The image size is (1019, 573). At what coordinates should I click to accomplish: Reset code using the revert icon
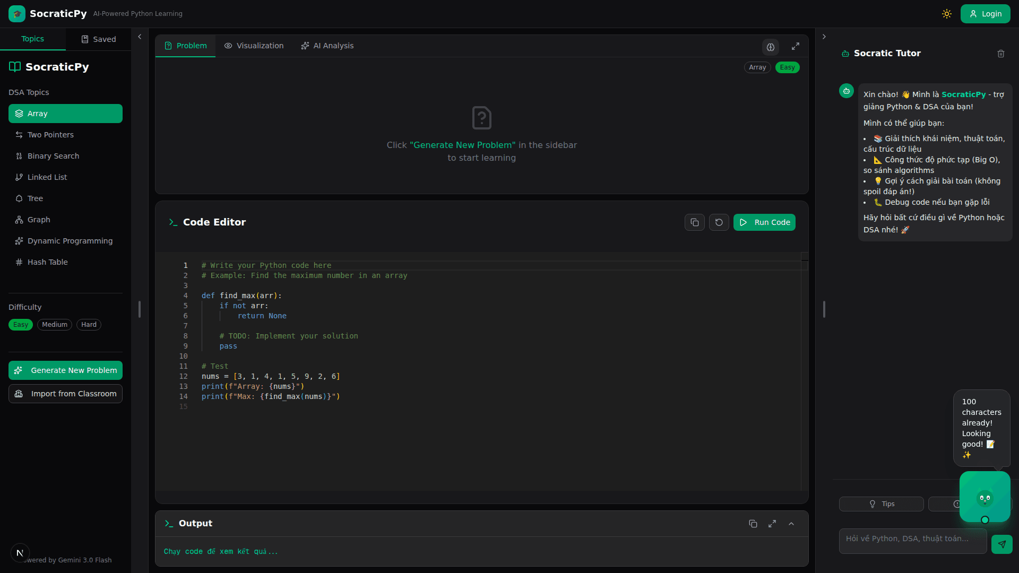[x=719, y=222]
